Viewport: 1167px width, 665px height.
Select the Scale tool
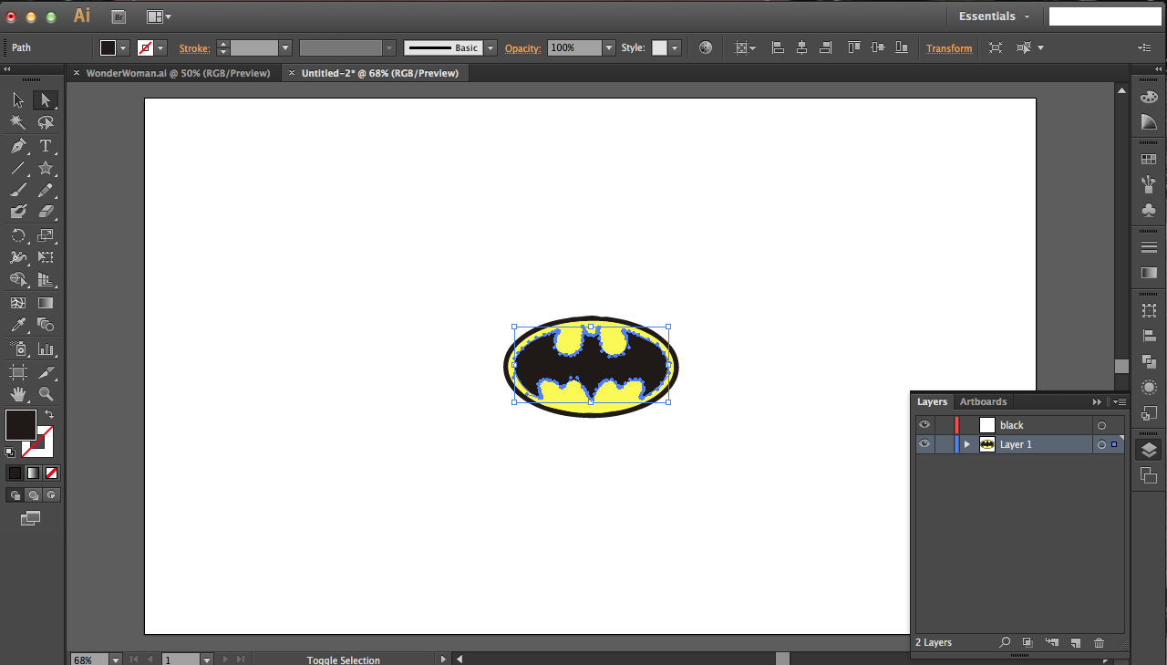coord(46,235)
